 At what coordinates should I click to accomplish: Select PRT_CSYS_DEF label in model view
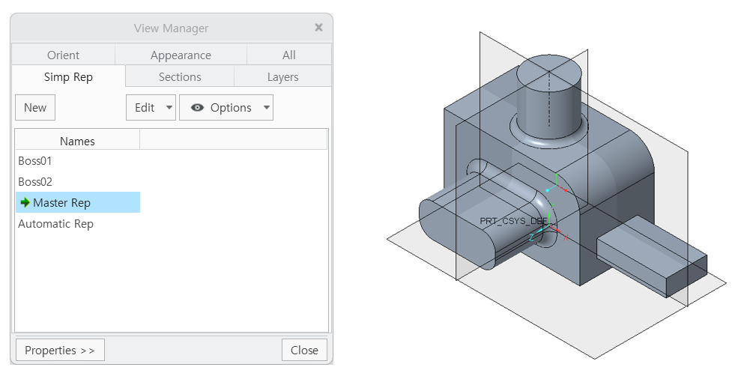coord(513,221)
